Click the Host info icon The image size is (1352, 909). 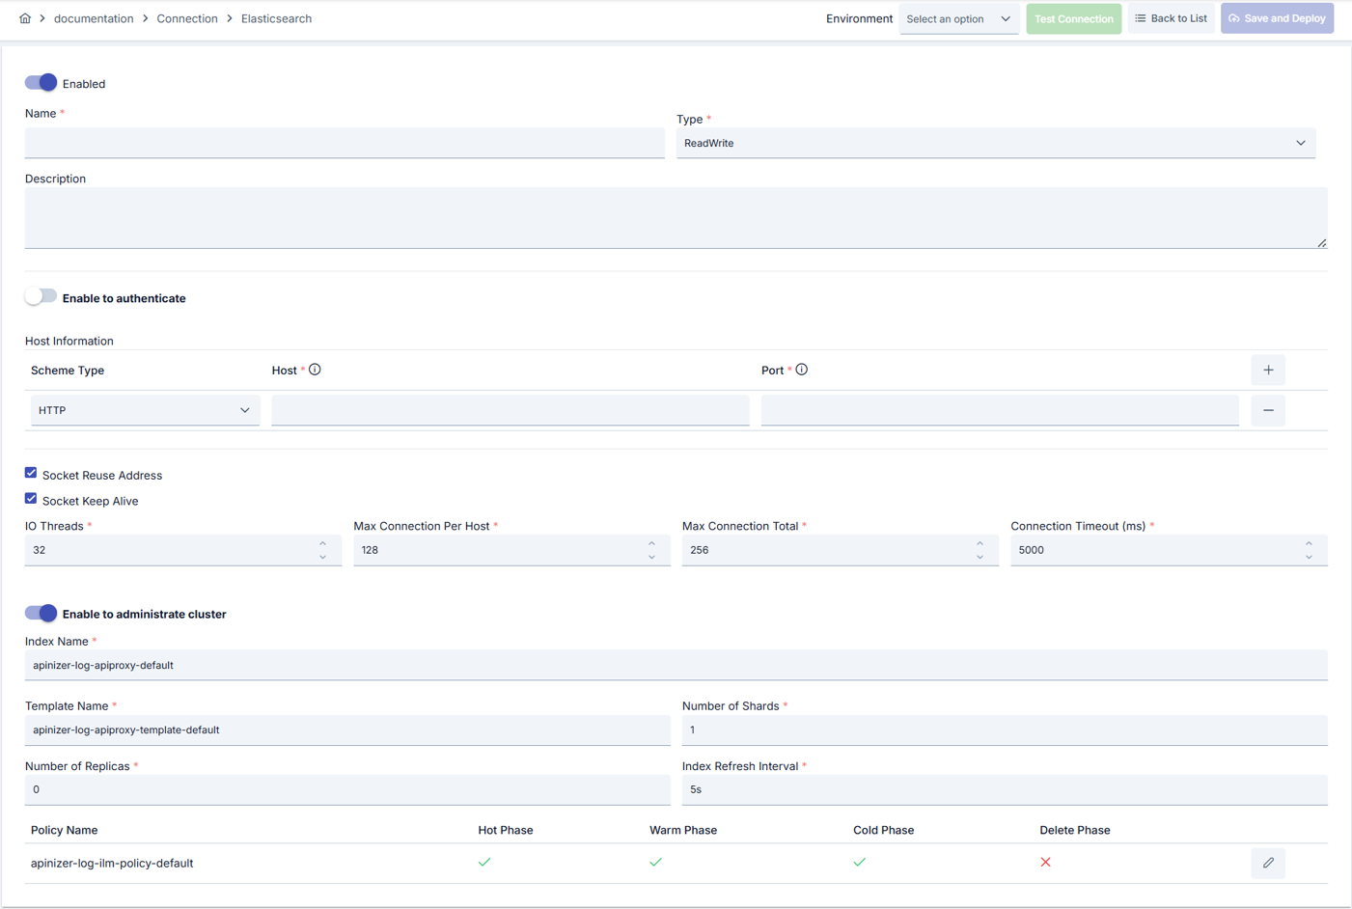315,370
